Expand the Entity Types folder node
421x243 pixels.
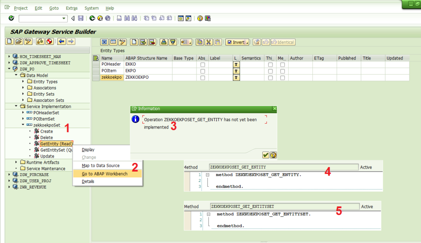click(23, 81)
